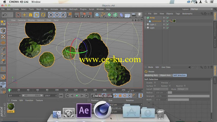The image size is (217, 122).
Task: Open the Object Manager Tags menu
Action: [178, 14]
